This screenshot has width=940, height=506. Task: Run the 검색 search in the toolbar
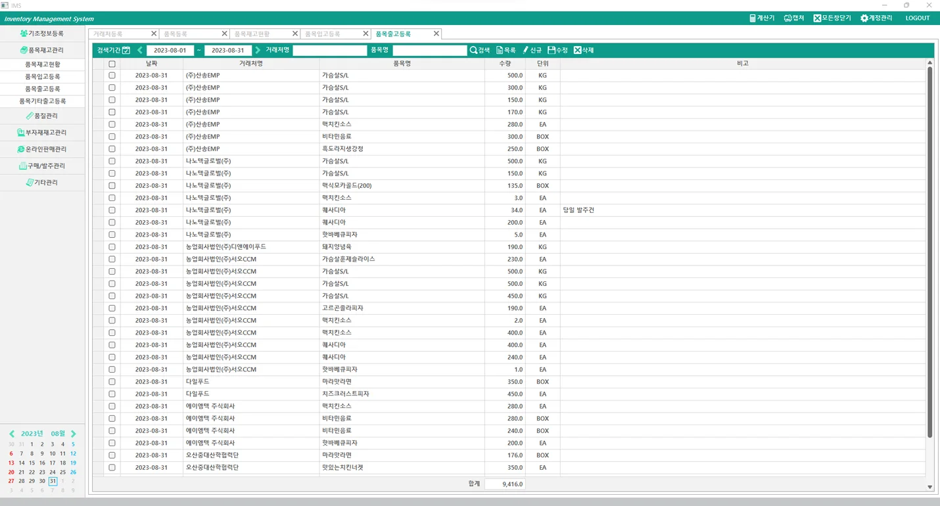[480, 50]
